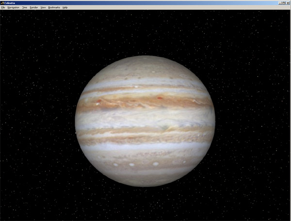Click the Celestia application icon in the title bar

pos(2,3)
